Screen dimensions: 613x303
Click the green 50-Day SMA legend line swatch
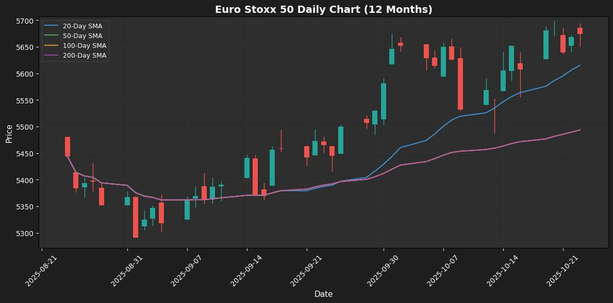coord(52,36)
